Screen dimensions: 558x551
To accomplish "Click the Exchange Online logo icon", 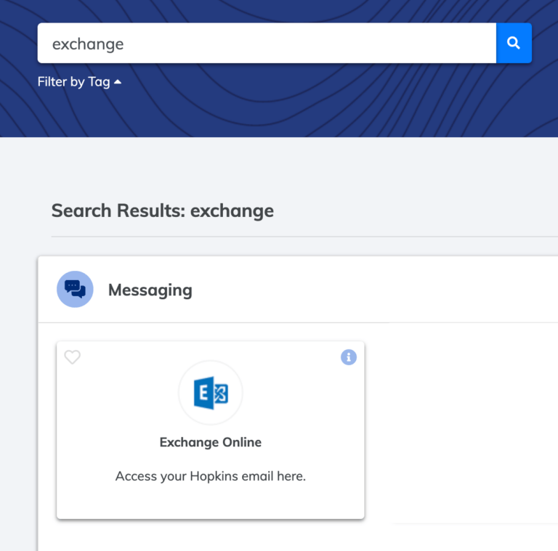I will point(211,393).
